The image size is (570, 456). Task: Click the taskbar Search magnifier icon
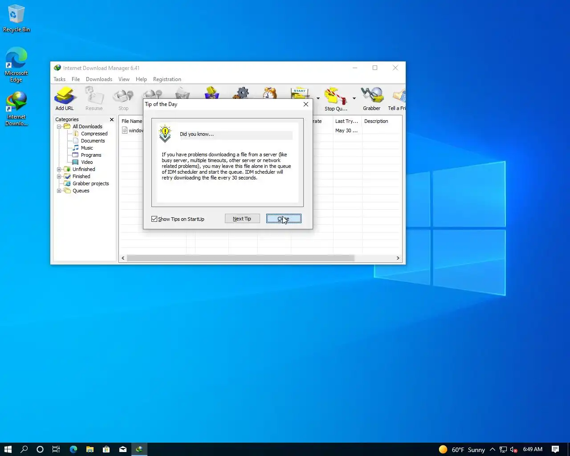[x=24, y=449]
